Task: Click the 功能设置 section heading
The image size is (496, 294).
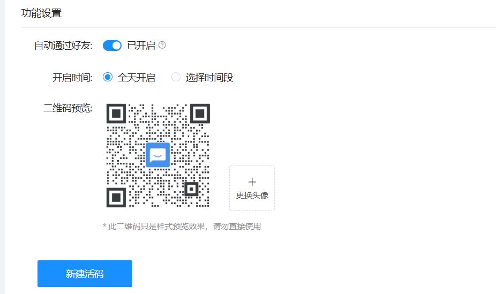Action: pyautogui.click(x=41, y=13)
